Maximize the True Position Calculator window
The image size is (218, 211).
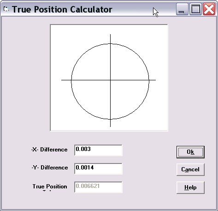pyautogui.click(x=195, y=9)
